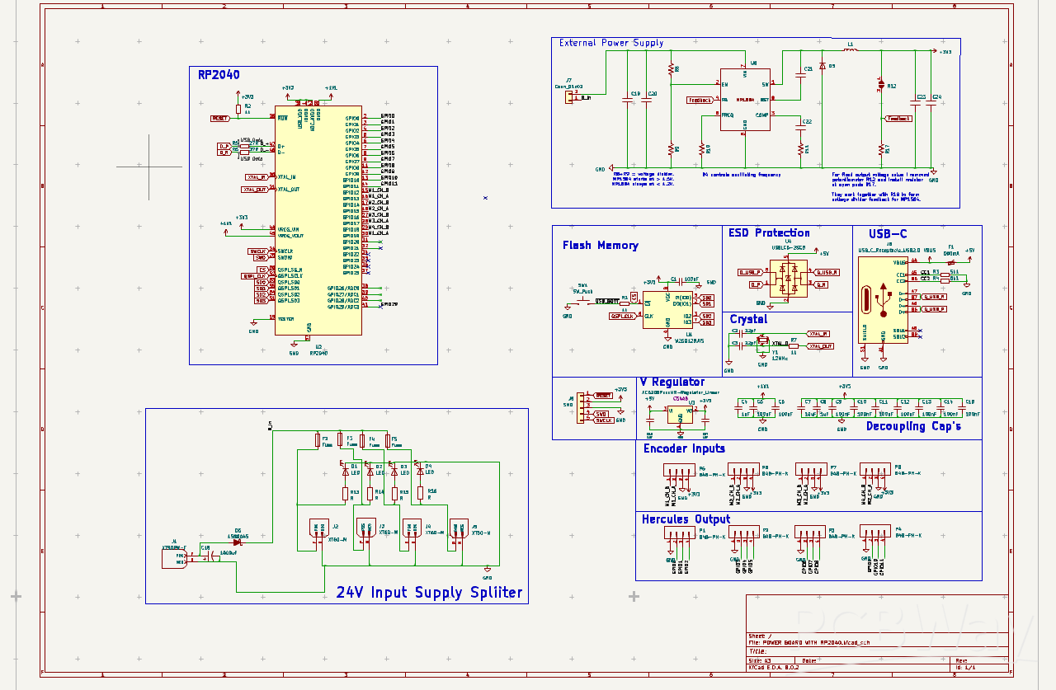Select LED D1 in supply splitter
This screenshot has width=1056, height=690.
345,472
